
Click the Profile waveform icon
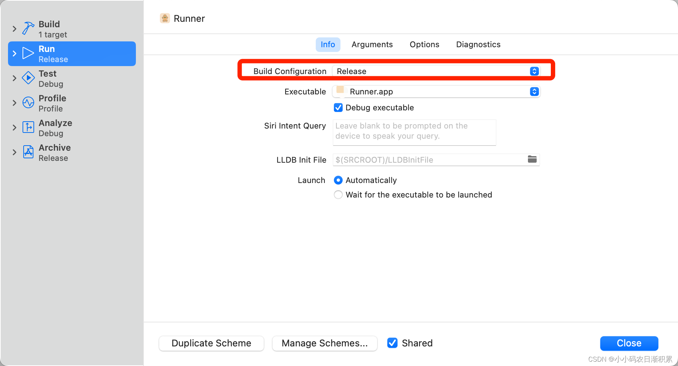click(28, 103)
